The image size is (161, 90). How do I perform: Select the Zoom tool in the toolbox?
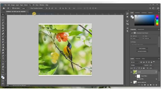tap(3, 69)
